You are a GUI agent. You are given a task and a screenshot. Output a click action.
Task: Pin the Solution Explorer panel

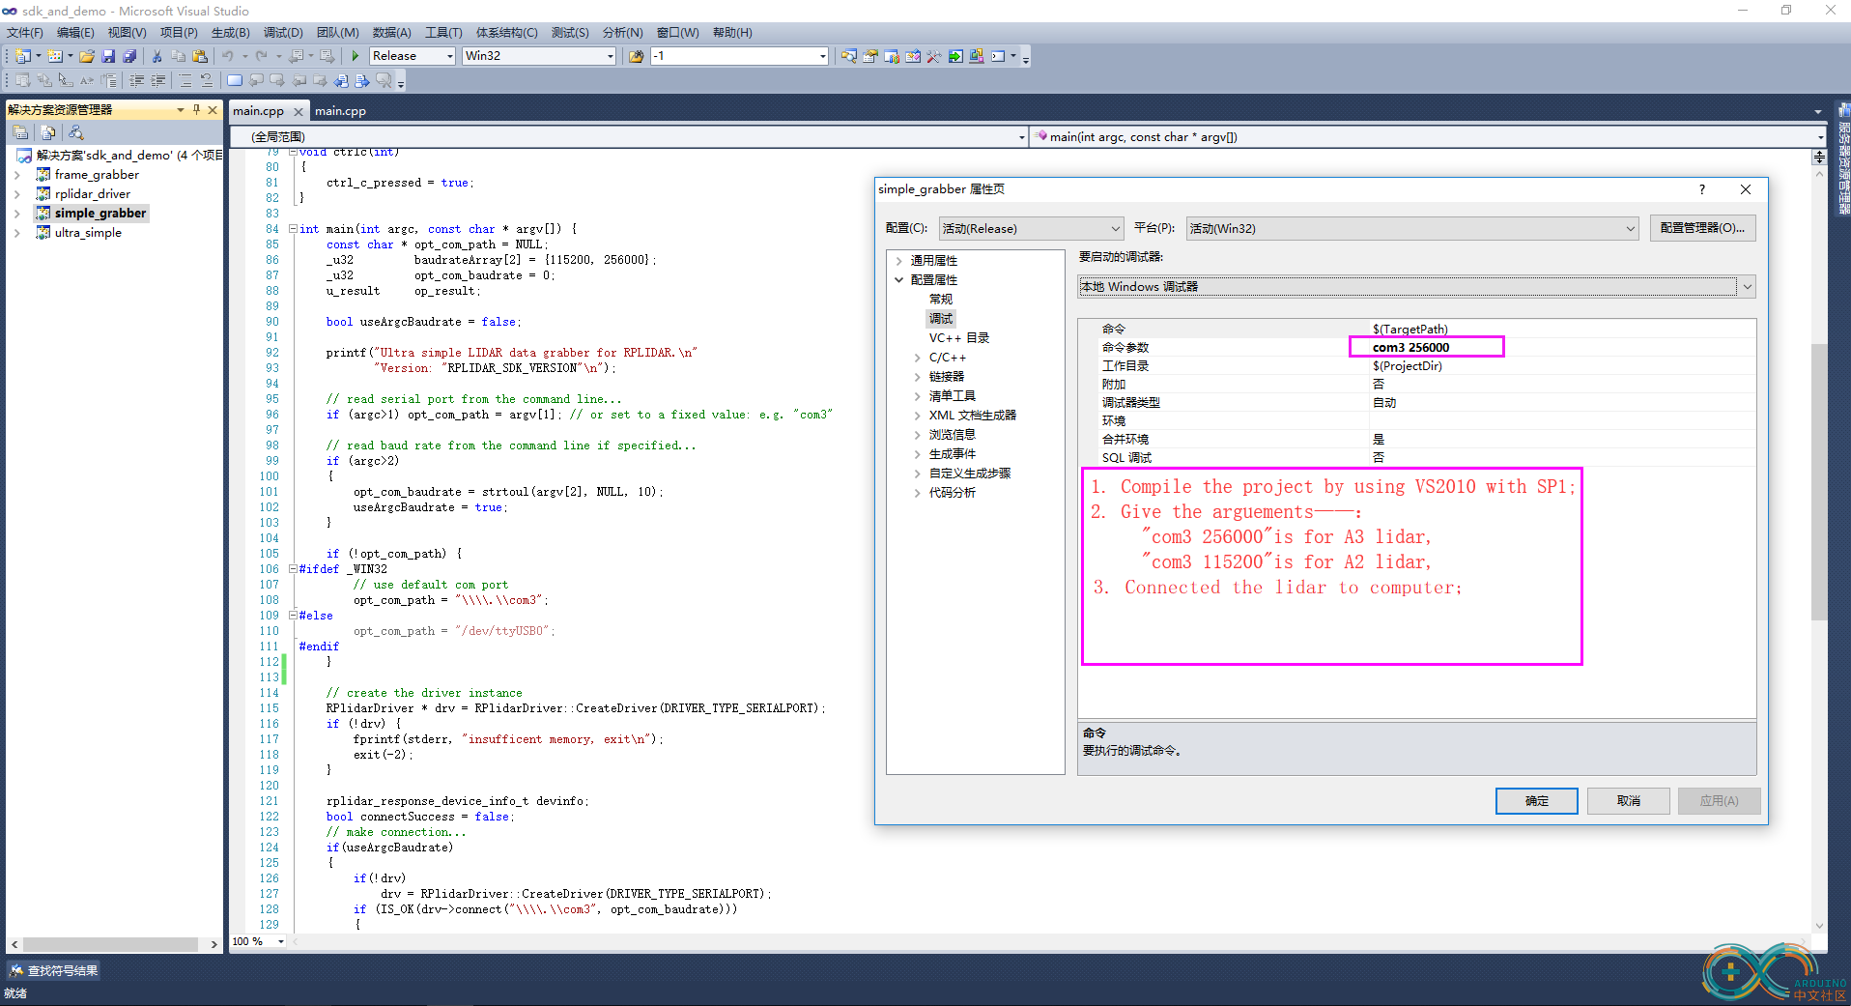coord(196,109)
